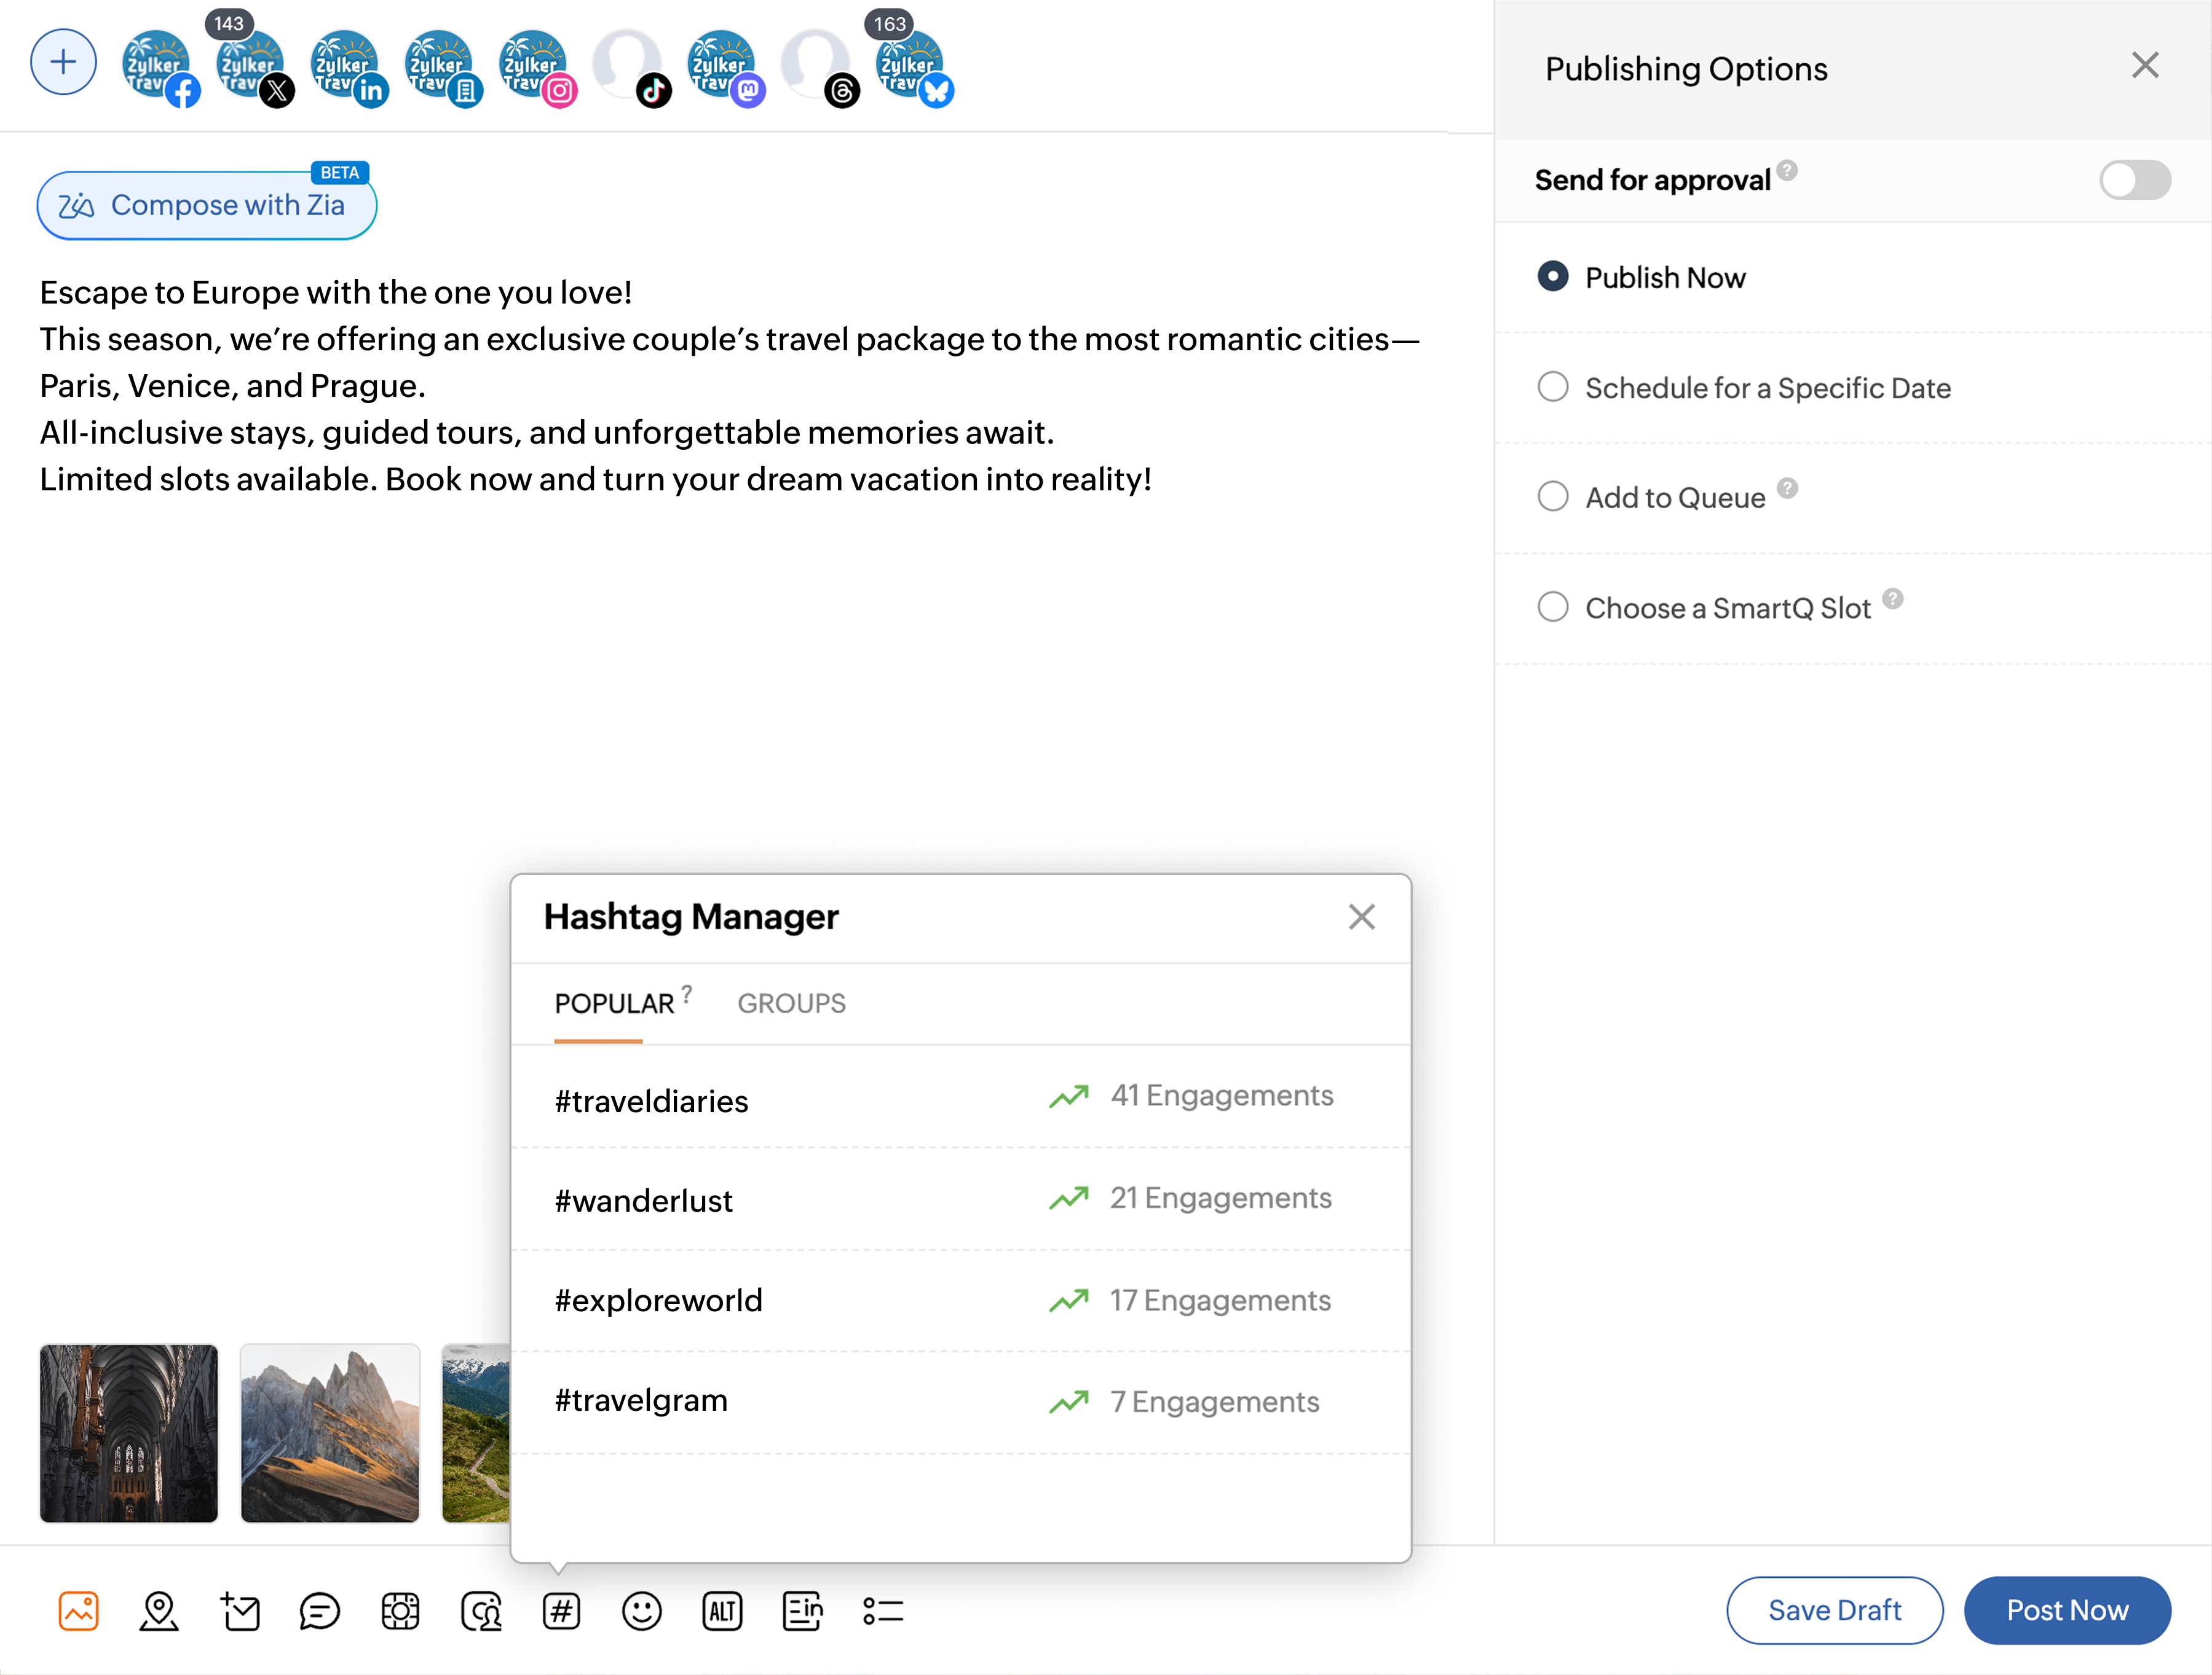Switch to the GROUPS tab

click(x=791, y=1003)
